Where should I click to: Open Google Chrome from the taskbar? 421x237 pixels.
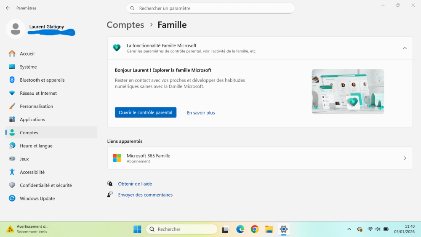254,229
